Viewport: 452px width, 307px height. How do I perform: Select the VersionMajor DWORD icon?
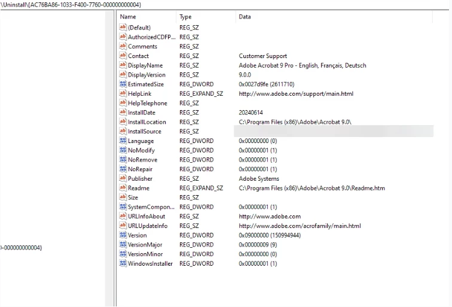[123, 245]
